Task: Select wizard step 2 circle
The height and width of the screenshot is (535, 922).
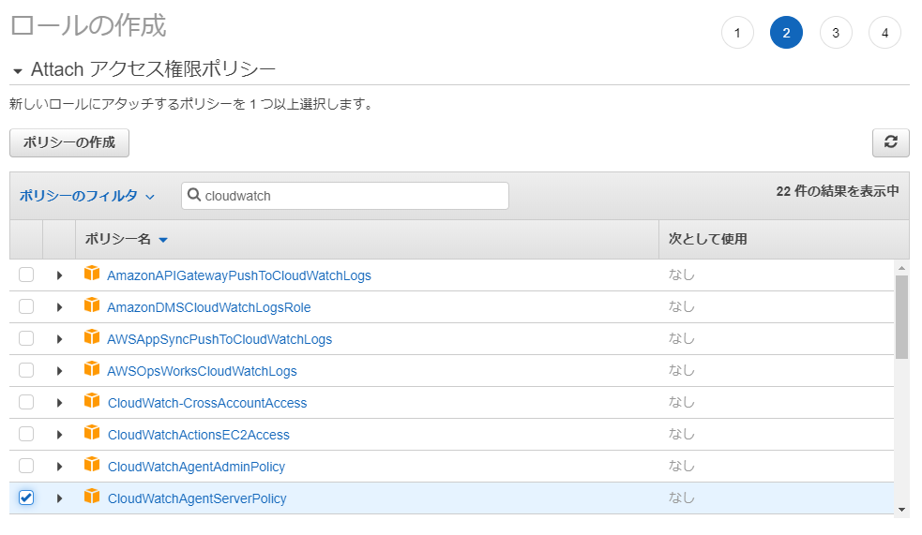Action: [786, 33]
